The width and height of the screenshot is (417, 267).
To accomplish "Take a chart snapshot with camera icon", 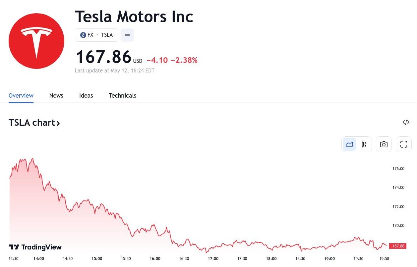I will click(384, 144).
